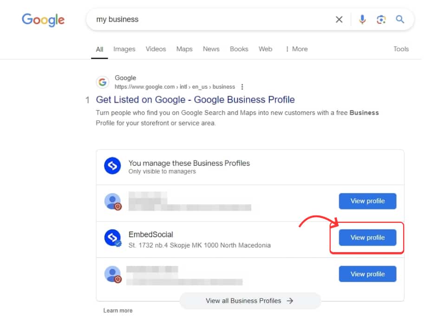437x332 pixels.
Task: Click the first blurred profile's avatar icon
Action: click(112, 201)
